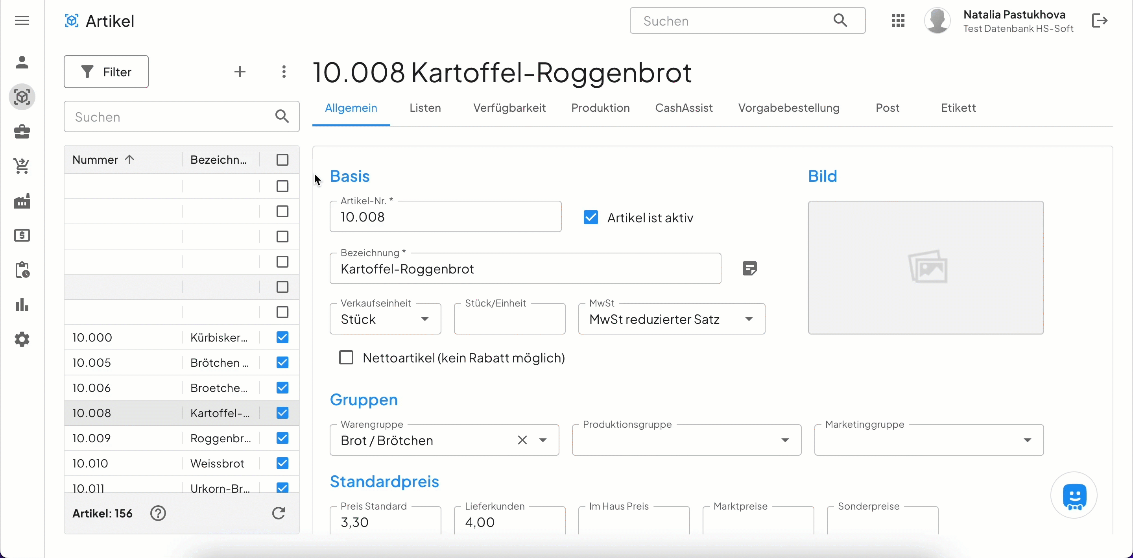Enable the Nettoartikel checkbox
The width and height of the screenshot is (1133, 558).
tap(346, 357)
